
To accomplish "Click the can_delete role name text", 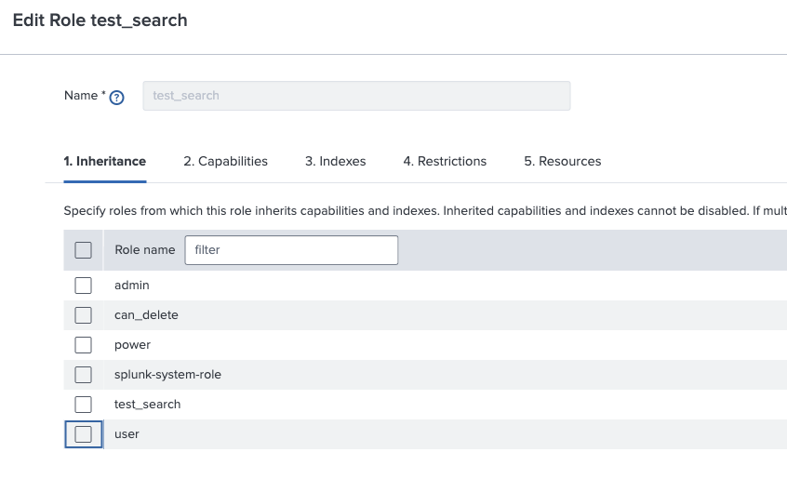I will (146, 315).
